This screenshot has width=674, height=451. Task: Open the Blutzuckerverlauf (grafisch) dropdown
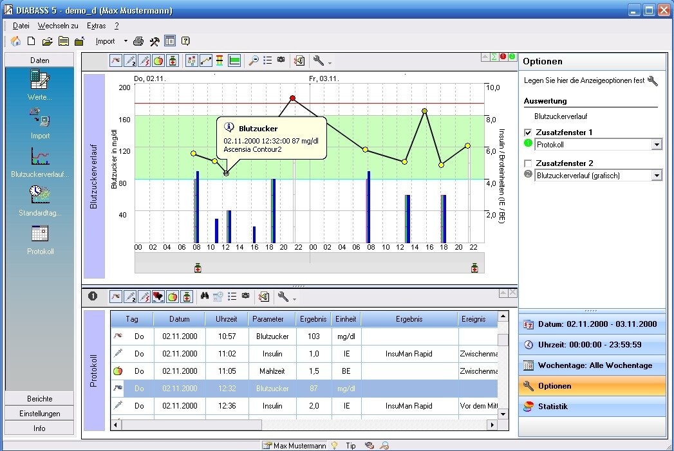click(x=657, y=176)
